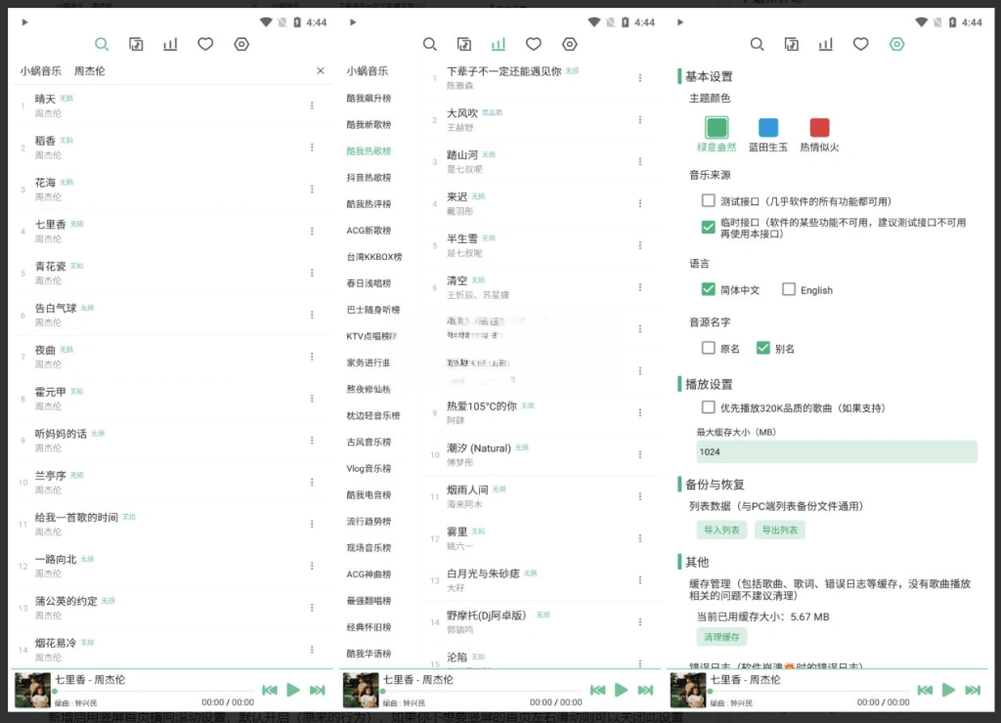Open more options for 七里香 row
Viewport: 1001px width, 723px height.
[312, 231]
